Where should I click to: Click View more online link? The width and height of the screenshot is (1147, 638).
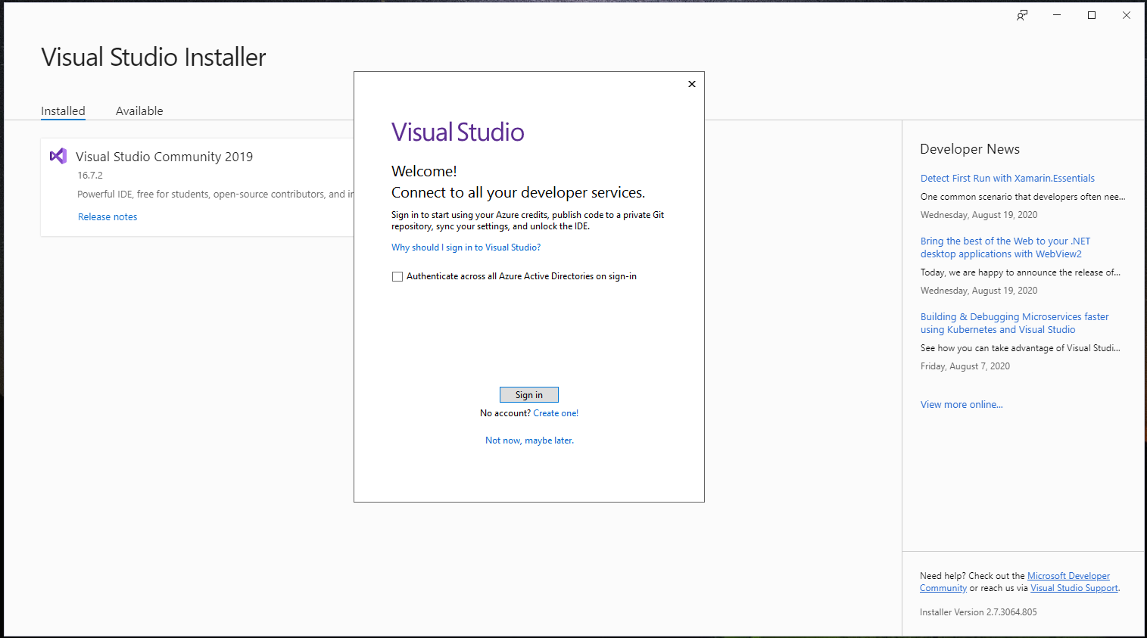point(962,405)
